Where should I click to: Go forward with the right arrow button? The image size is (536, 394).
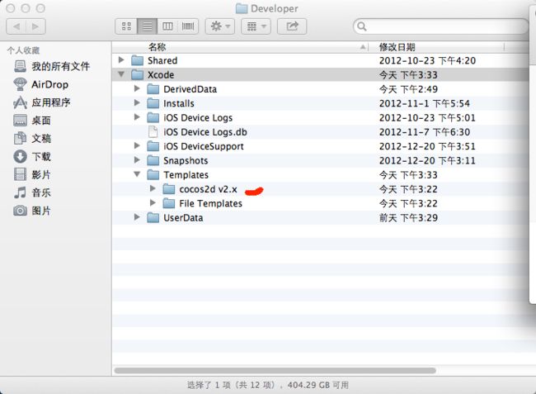(35, 26)
